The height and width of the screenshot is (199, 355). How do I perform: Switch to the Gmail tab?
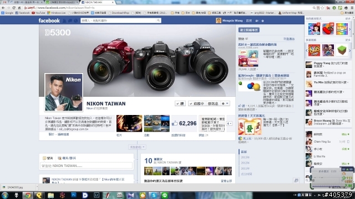[x=4, y=2]
